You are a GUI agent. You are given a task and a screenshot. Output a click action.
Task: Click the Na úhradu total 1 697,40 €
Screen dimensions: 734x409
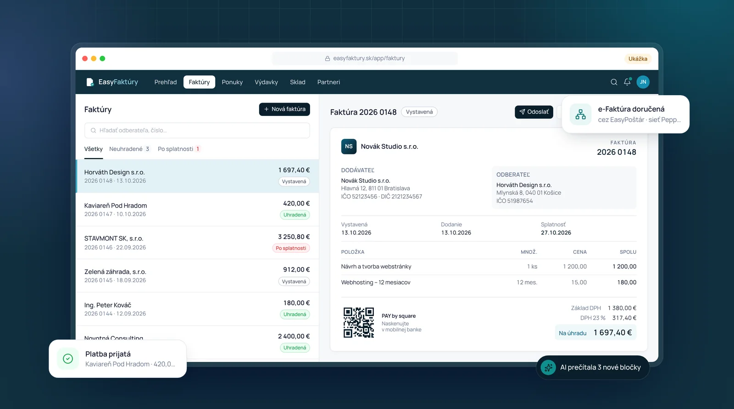595,333
